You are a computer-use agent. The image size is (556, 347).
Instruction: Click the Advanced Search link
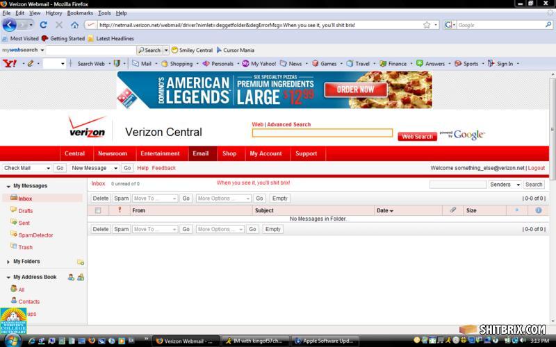click(288, 124)
